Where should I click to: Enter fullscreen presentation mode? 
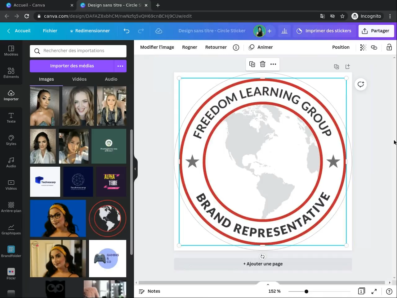coord(374,291)
